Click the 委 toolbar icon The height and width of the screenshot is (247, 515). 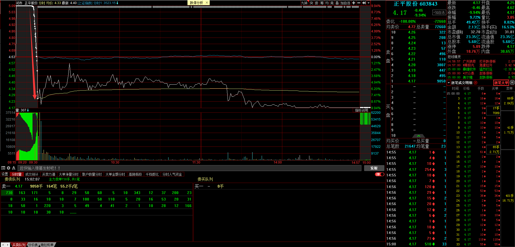[x=316, y=3]
